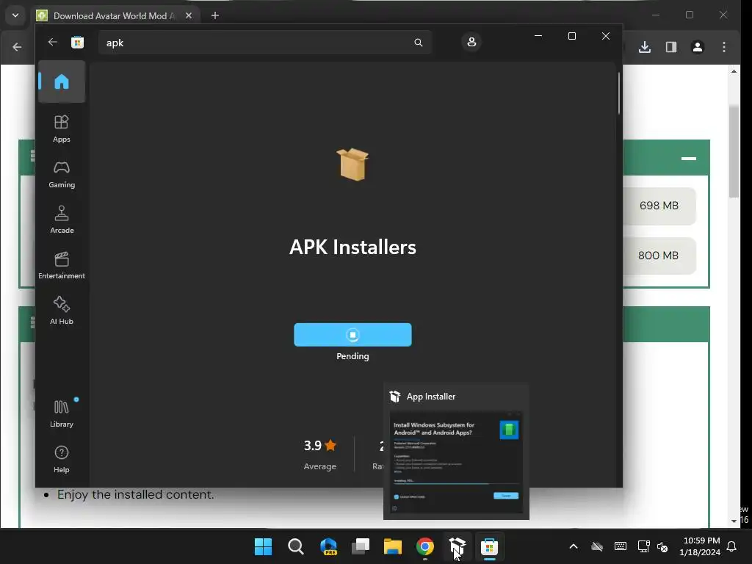Click the App Installer preview thumbnail

coord(456,462)
